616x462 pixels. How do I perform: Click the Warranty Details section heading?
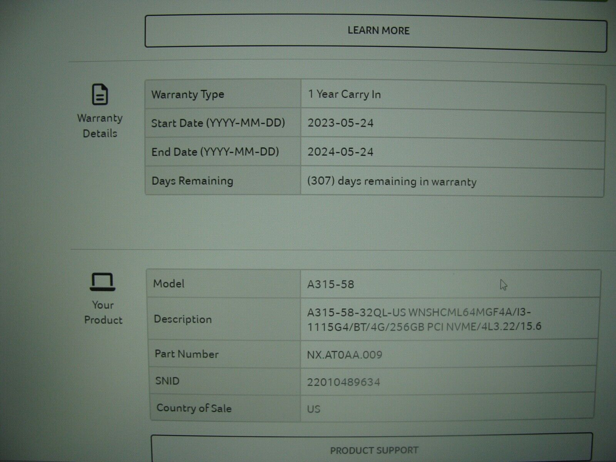coord(100,126)
